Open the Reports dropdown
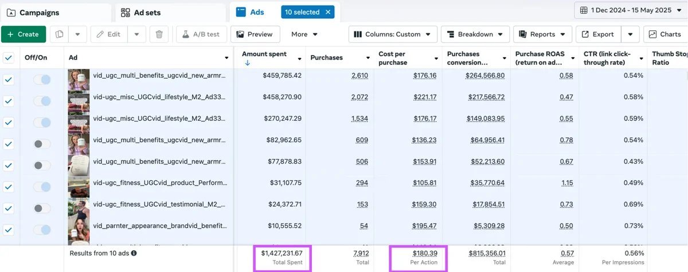The width and height of the screenshot is (688, 272). (x=543, y=34)
